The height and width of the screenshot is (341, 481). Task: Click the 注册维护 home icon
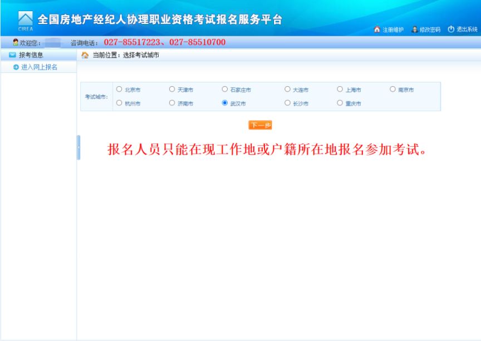click(377, 29)
